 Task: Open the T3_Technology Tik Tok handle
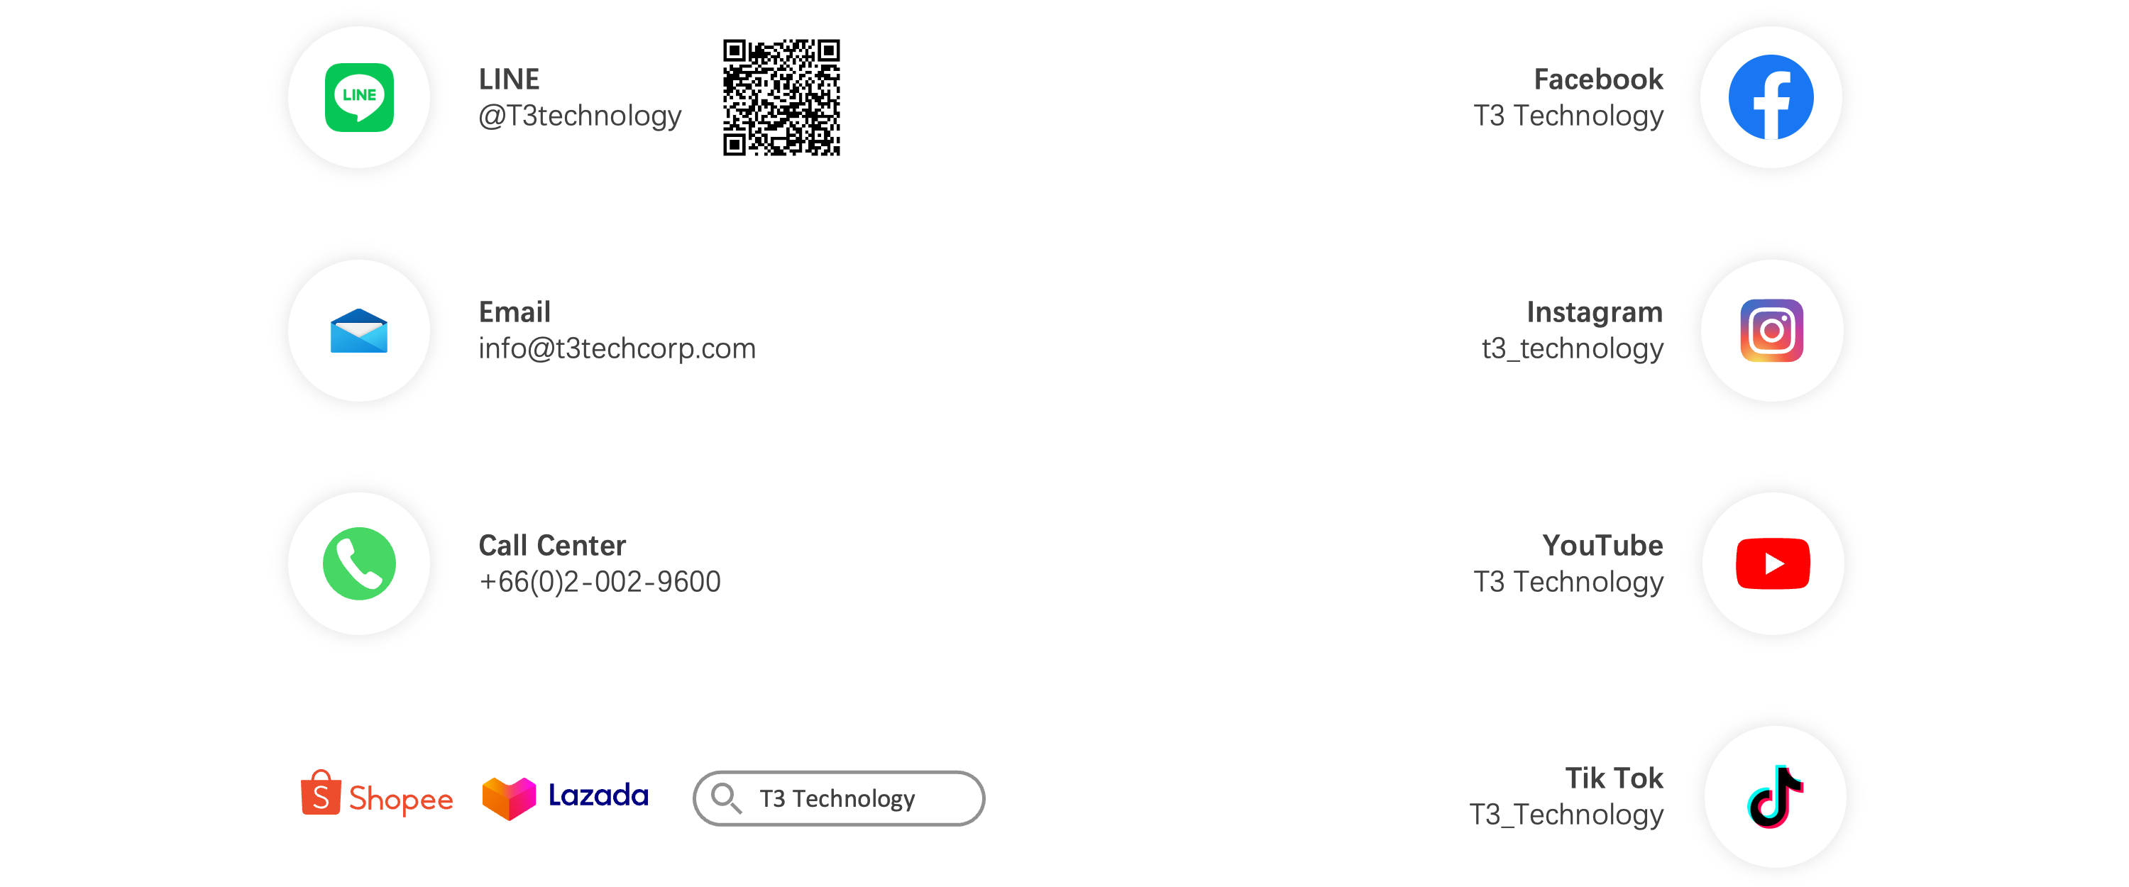click(x=1566, y=815)
